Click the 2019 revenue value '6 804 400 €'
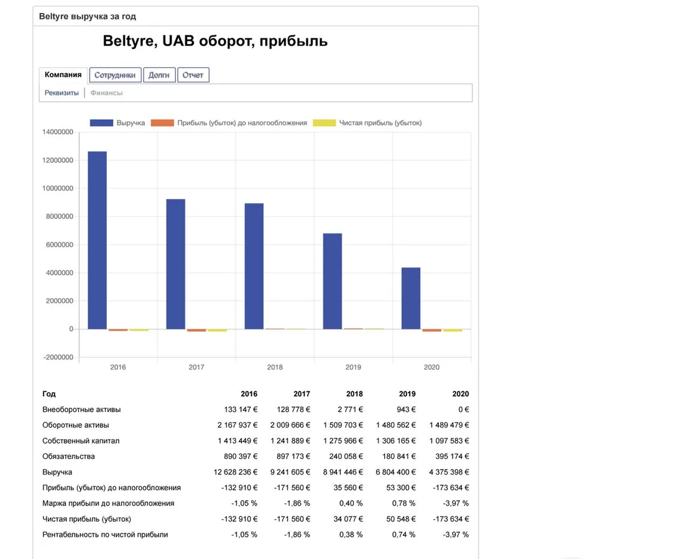The image size is (690, 559). click(x=396, y=472)
